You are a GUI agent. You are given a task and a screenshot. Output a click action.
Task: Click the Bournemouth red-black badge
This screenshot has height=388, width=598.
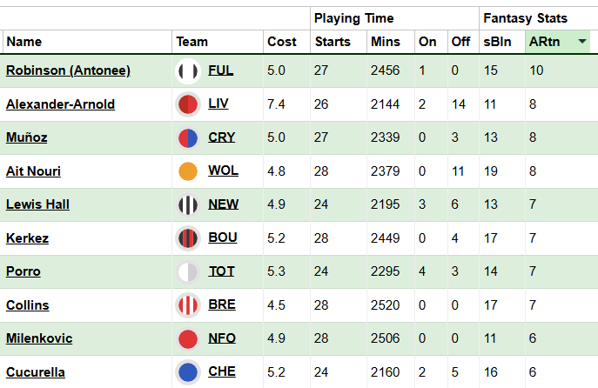pos(188,238)
